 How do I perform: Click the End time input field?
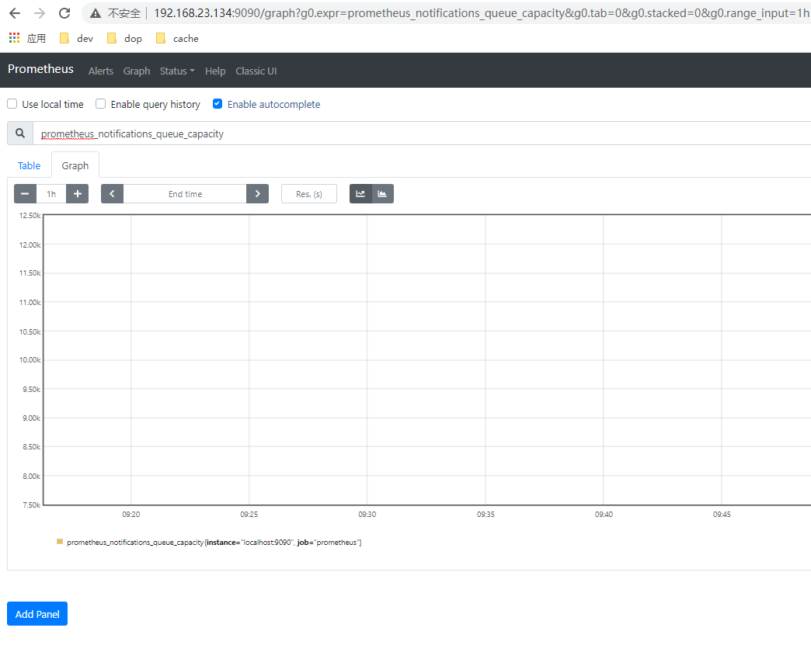(x=184, y=193)
